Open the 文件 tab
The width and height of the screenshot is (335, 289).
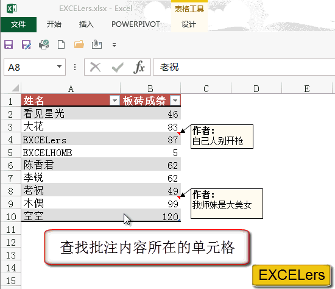(x=18, y=24)
